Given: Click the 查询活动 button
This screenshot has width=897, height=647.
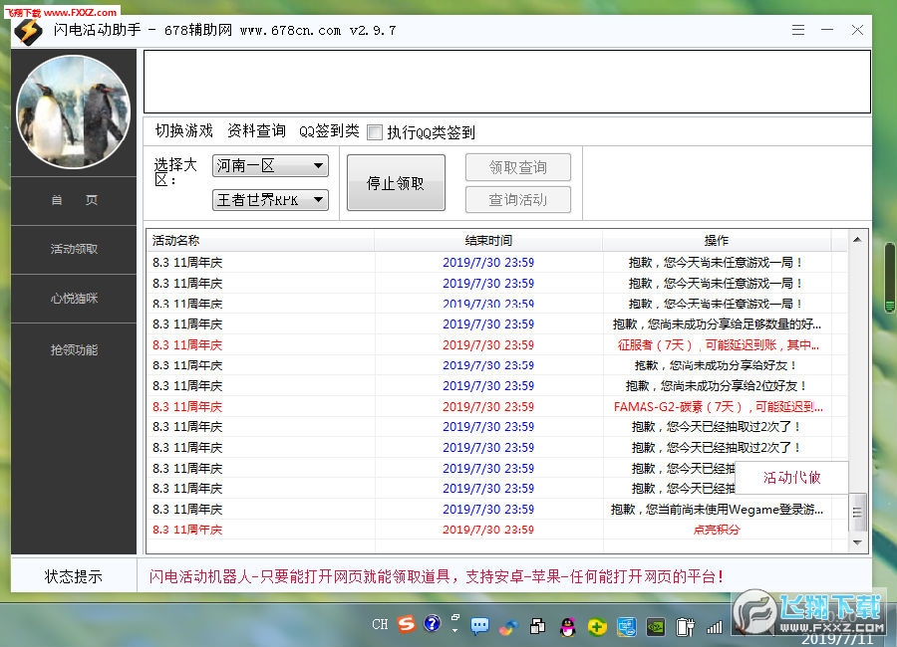Looking at the screenshot, I should pyautogui.click(x=517, y=199).
